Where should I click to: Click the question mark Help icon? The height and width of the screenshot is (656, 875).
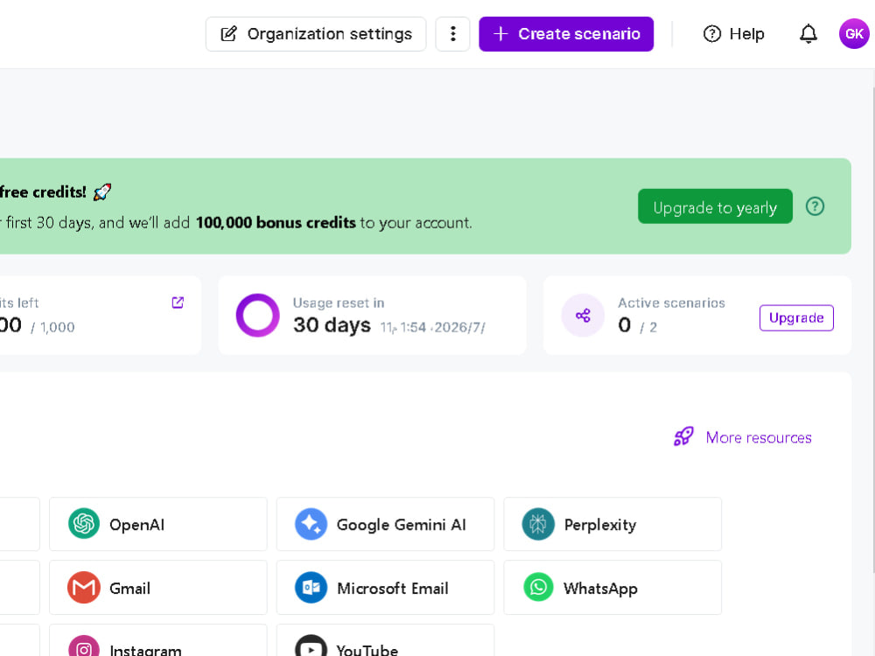712,34
